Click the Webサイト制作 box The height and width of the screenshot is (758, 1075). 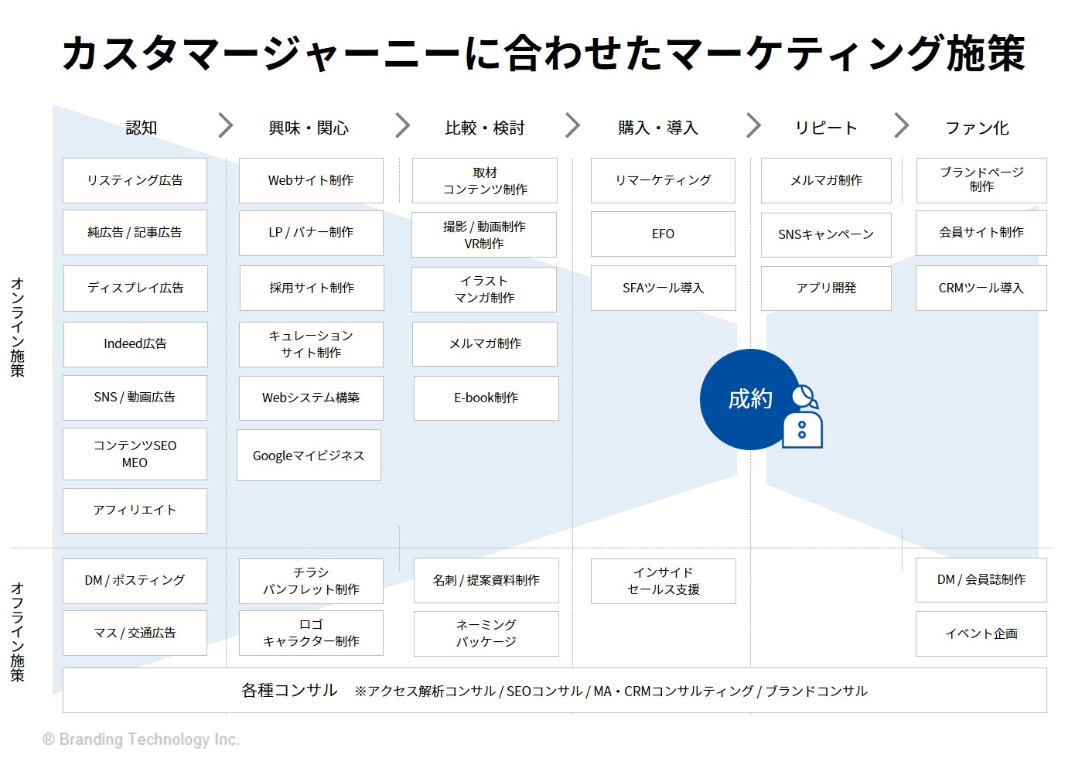coord(311,180)
